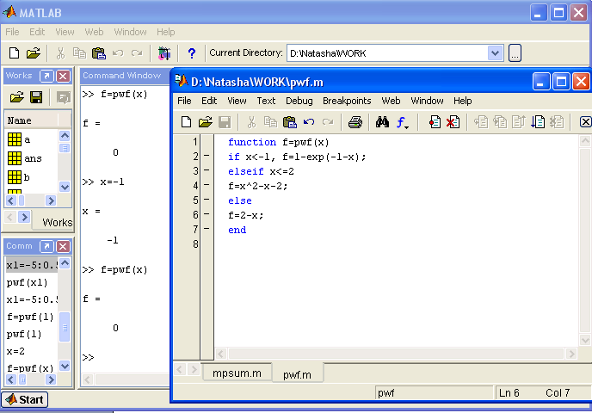The image size is (592, 413).
Task: Open Text menu in the editor
Action: 266,101
